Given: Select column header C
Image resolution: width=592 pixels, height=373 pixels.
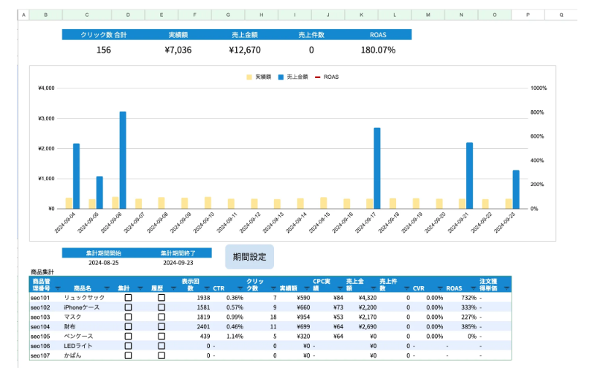Looking at the screenshot, I should click(87, 15).
